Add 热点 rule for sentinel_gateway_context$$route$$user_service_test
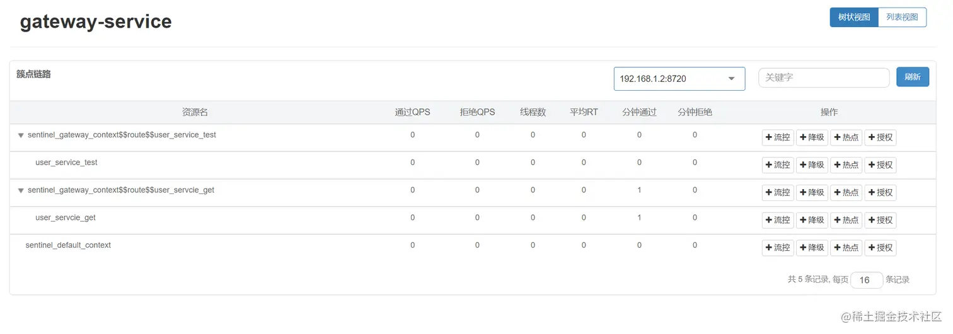Screen dimensions: 953x334 click(846, 137)
